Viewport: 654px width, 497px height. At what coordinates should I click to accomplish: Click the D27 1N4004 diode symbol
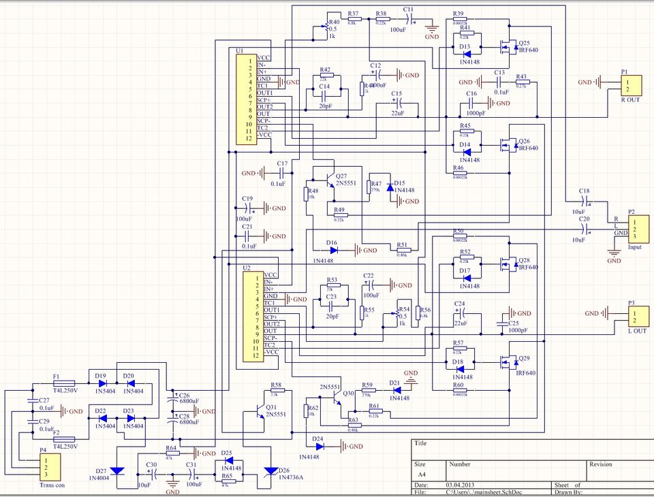pos(116,471)
